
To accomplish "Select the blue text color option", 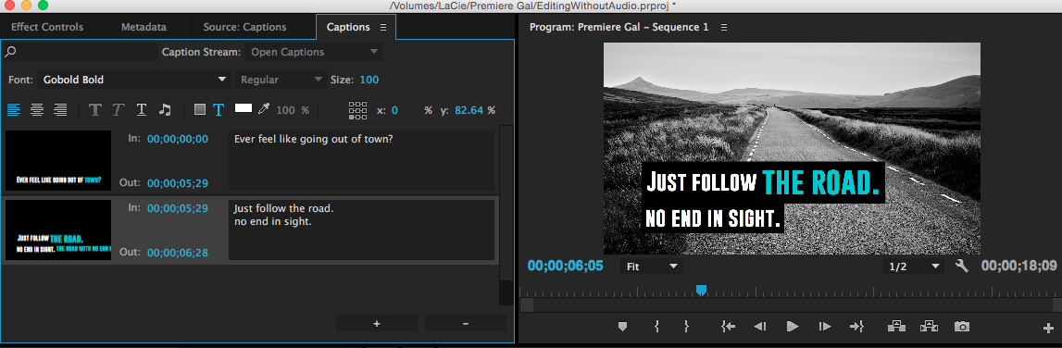I will point(219,110).
